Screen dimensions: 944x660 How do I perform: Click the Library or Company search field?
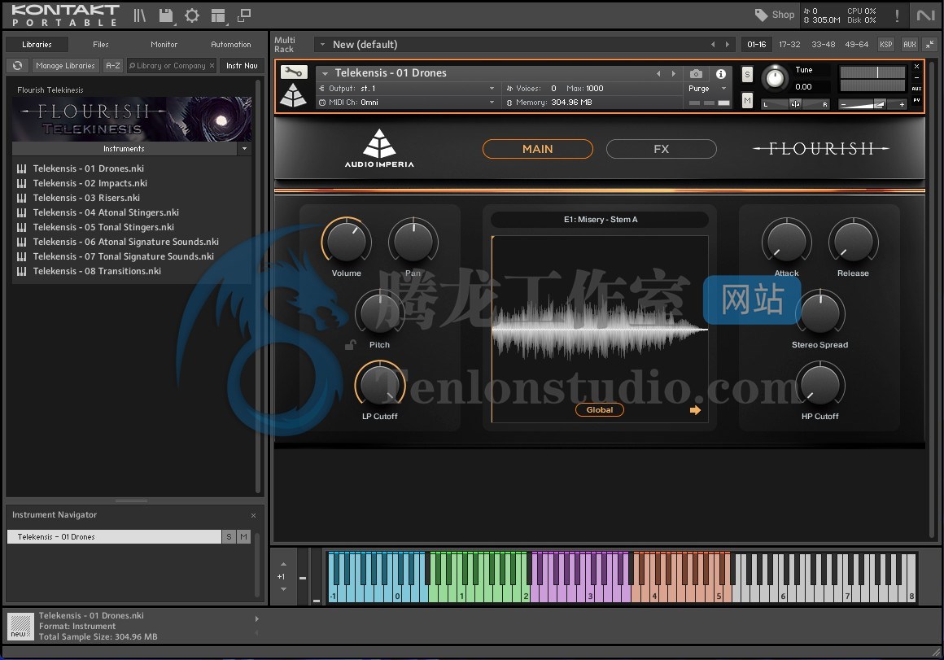pos(171,66)
